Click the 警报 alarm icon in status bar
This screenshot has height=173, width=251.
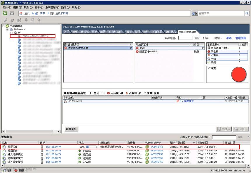[x=16, y=170]
